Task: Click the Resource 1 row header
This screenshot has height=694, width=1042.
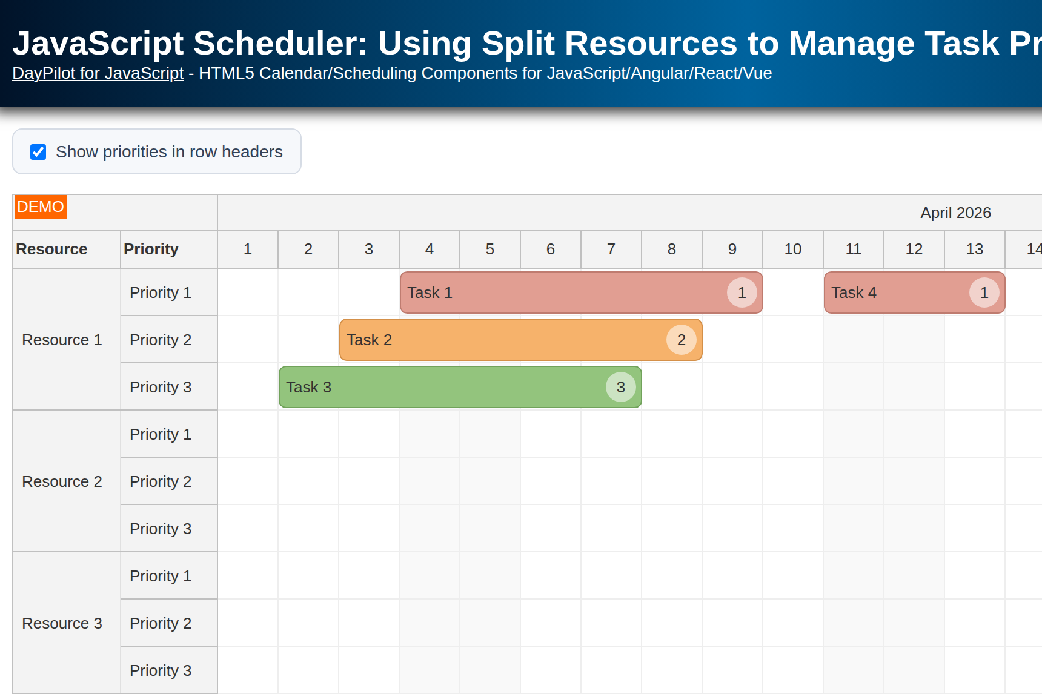Action: [62, 340]
